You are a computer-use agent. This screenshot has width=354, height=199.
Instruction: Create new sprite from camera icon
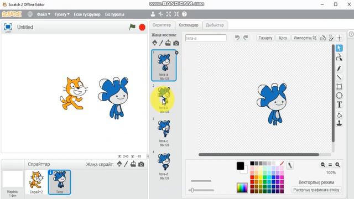[142, 164]
